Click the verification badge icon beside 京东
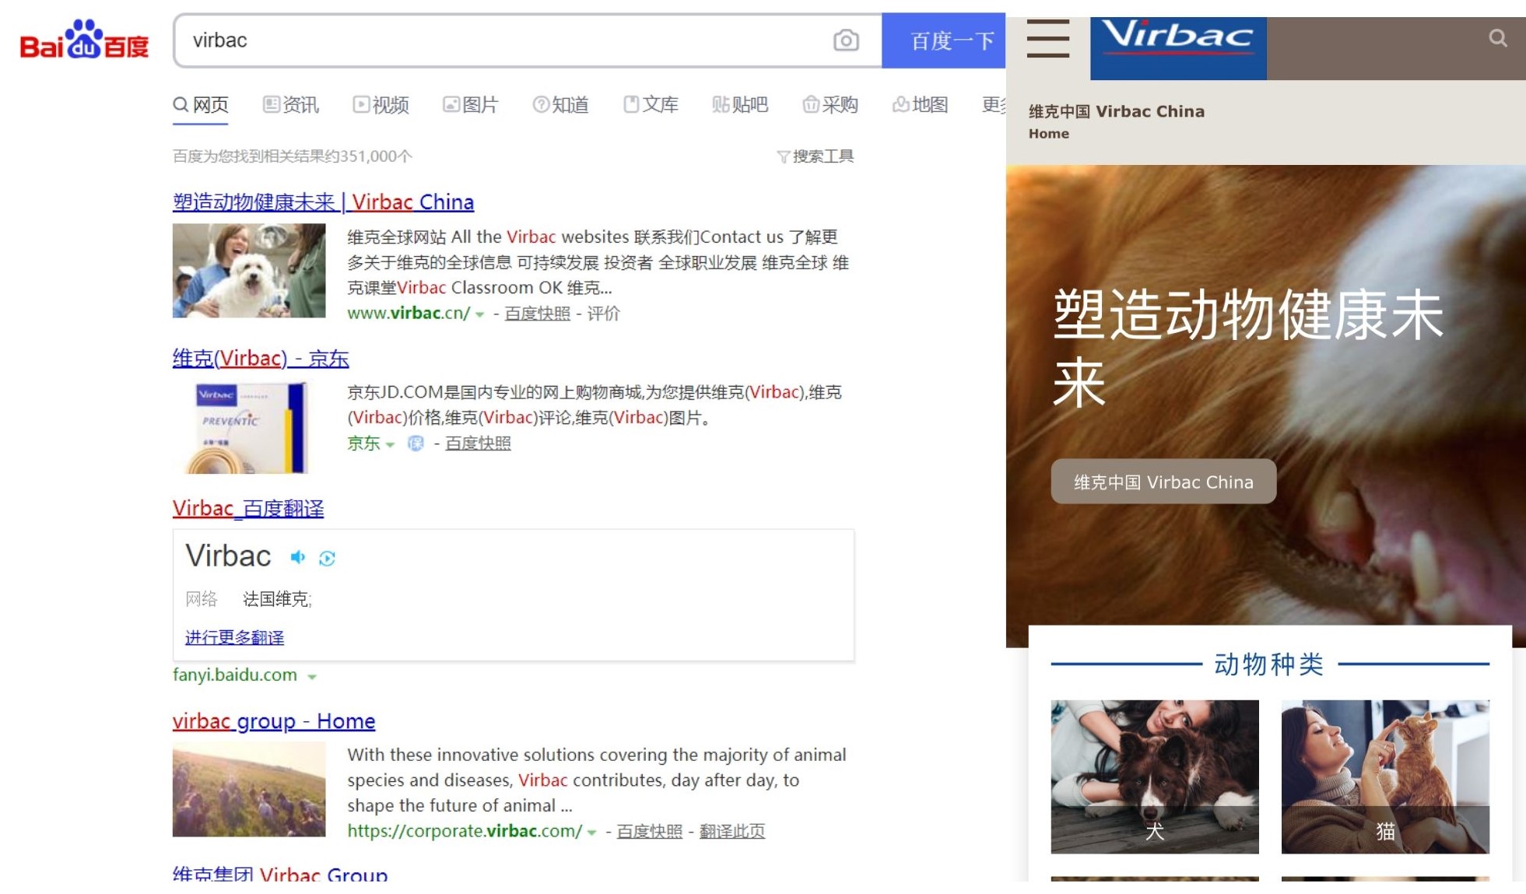1526x894 pixels. click(x=416, y=443)
